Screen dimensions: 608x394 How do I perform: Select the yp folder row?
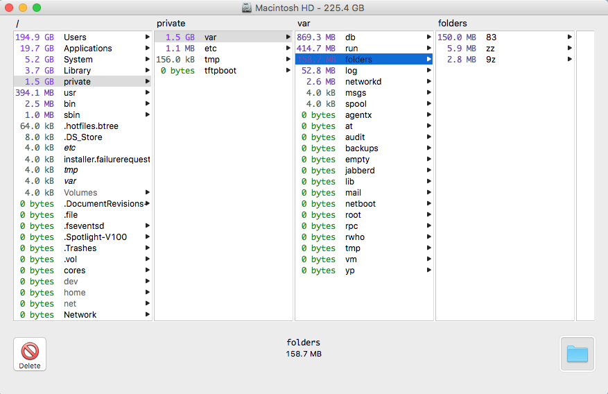coord(364,271)
